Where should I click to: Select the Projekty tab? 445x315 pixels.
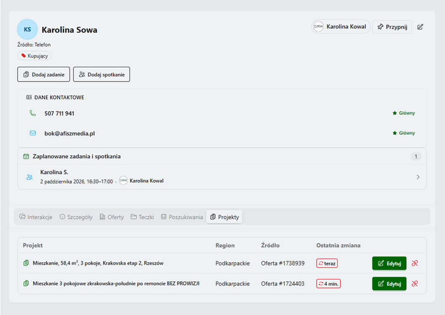coord(224,217)
